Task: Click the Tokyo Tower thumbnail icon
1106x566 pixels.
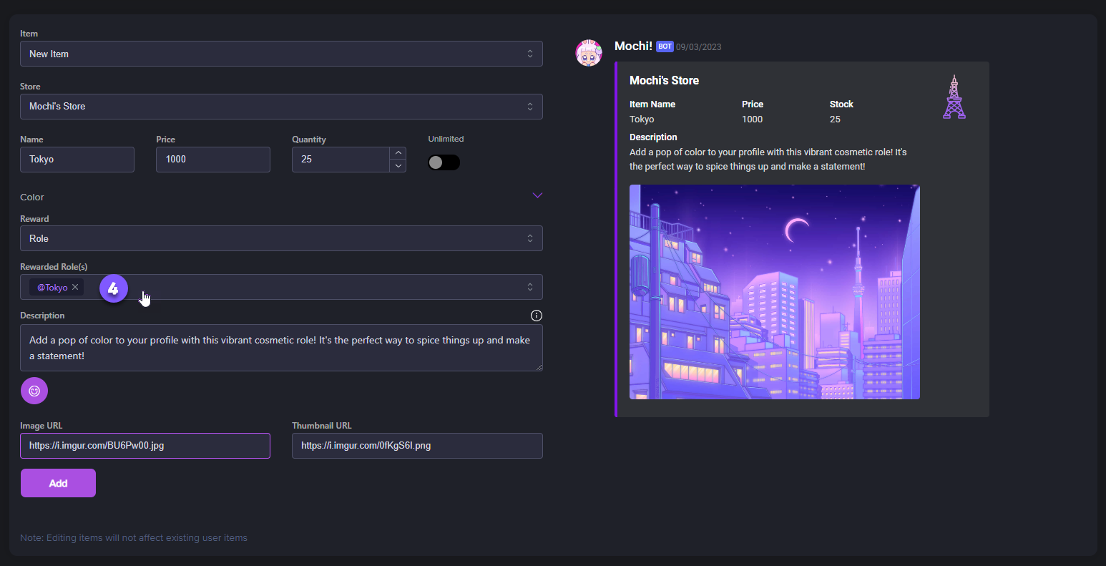Action: (954, 97)
